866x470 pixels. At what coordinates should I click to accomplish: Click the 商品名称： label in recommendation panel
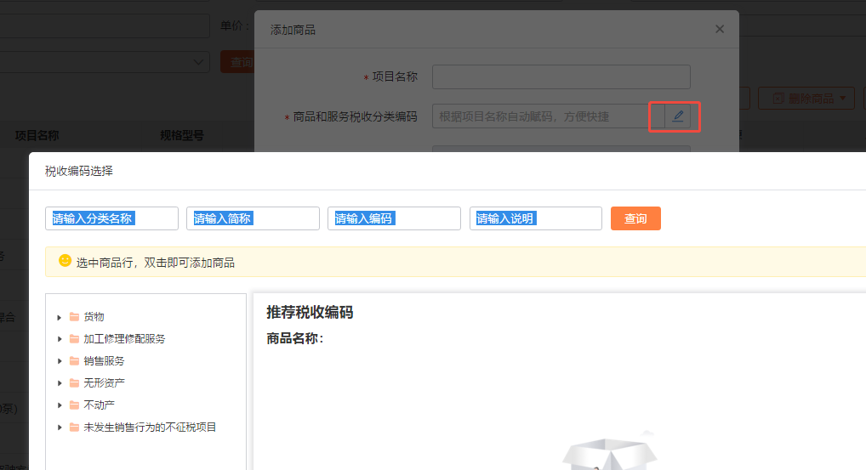295,338
